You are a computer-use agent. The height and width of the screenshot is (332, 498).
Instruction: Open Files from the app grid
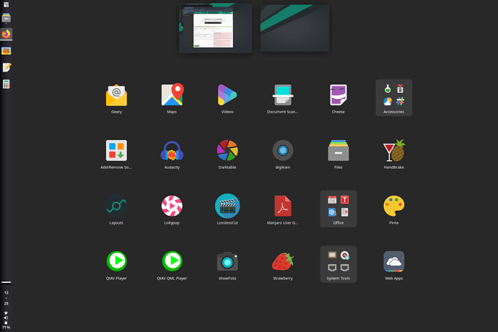tap(338, 154)
